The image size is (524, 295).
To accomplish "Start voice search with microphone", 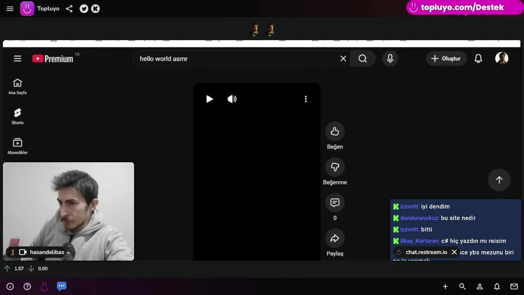I will 390,59.
